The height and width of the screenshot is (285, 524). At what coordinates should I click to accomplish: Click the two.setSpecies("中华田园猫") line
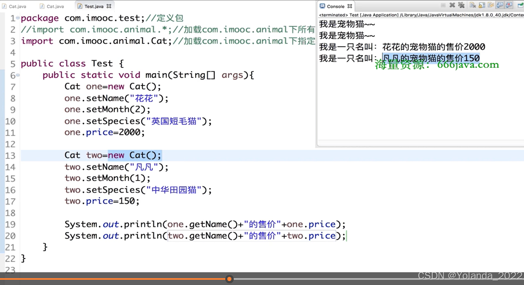[138, 190]
